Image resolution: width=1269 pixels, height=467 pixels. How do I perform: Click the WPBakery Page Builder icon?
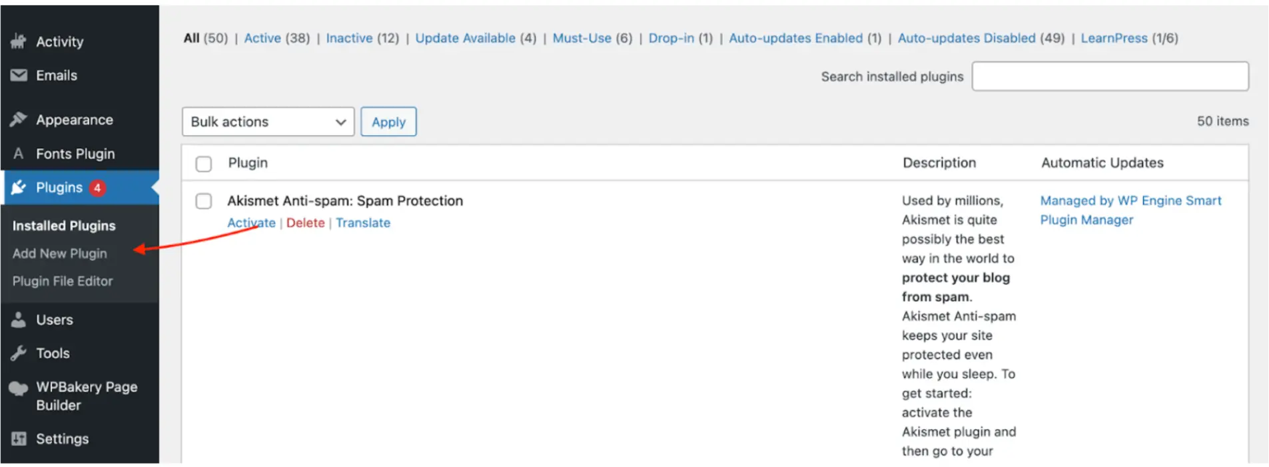[19, 389]
